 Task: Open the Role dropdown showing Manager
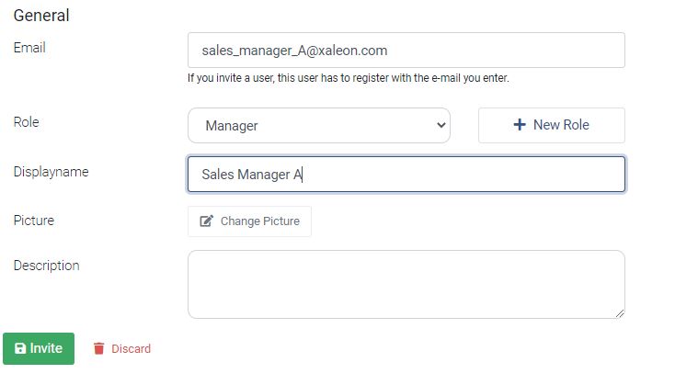coord(319,125)
